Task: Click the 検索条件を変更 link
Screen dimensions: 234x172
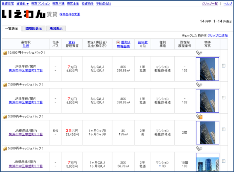Action: (x=70, y=15)
